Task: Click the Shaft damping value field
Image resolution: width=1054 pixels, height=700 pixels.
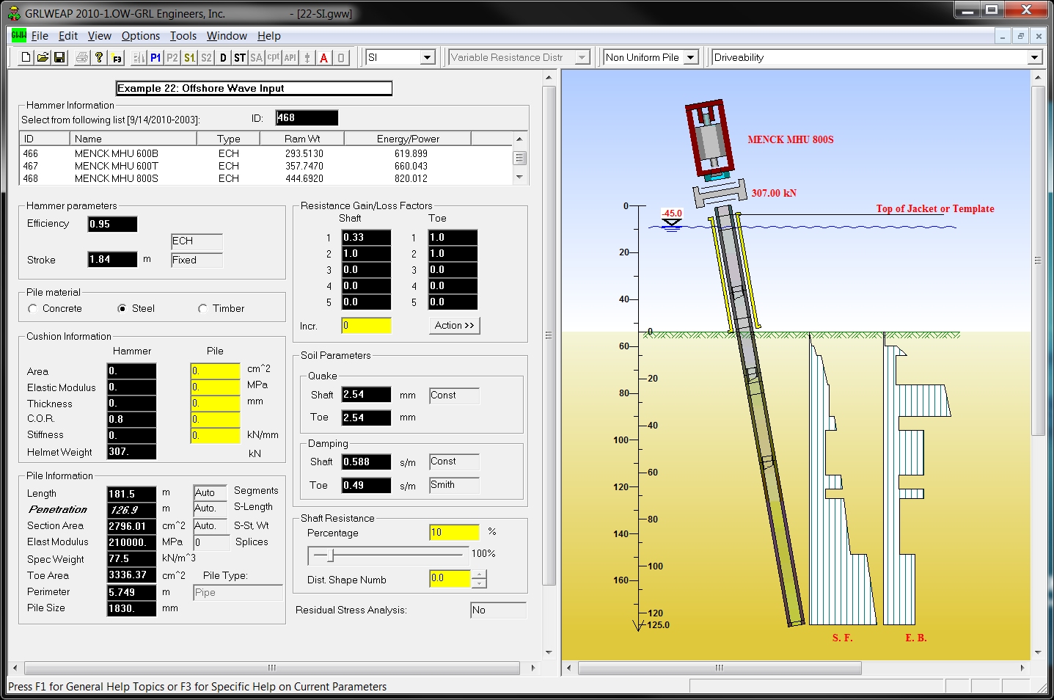Action: (366, 462)
